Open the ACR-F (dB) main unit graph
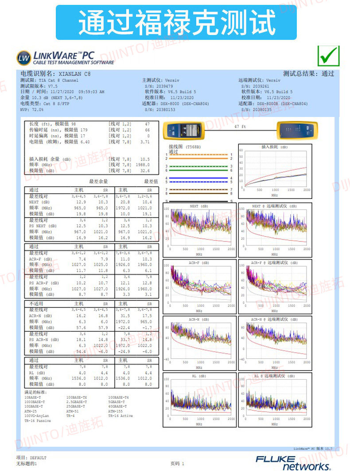Image resolution: width=350 pixels, height=471 pixels. tap(199, 287)
